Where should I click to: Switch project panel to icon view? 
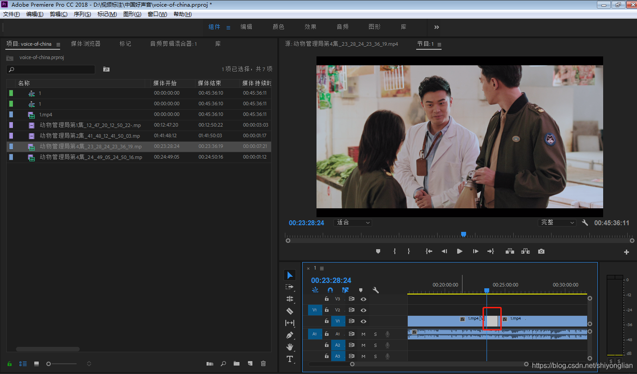tap(37, 363)
